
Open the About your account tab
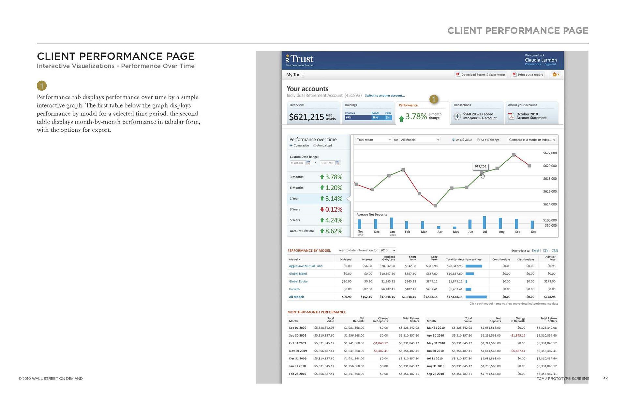pos(531,113)
